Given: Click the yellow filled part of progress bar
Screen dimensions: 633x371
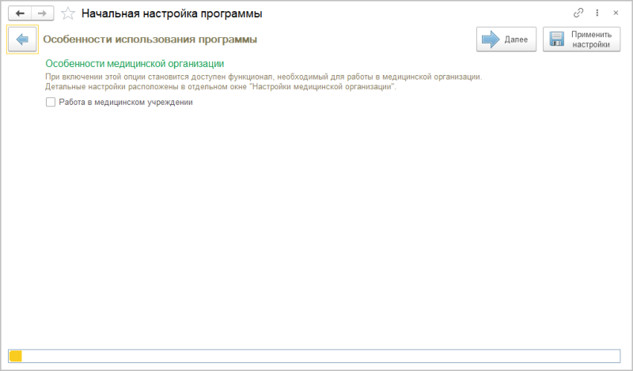Looking at the screenshot, I should [16, 356].
